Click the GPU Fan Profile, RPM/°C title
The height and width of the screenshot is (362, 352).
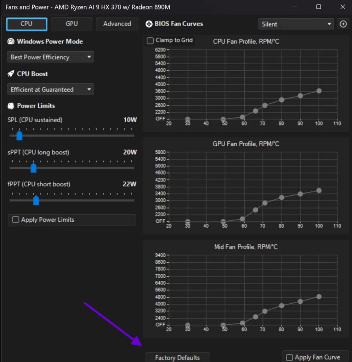[x=246, y=144]
